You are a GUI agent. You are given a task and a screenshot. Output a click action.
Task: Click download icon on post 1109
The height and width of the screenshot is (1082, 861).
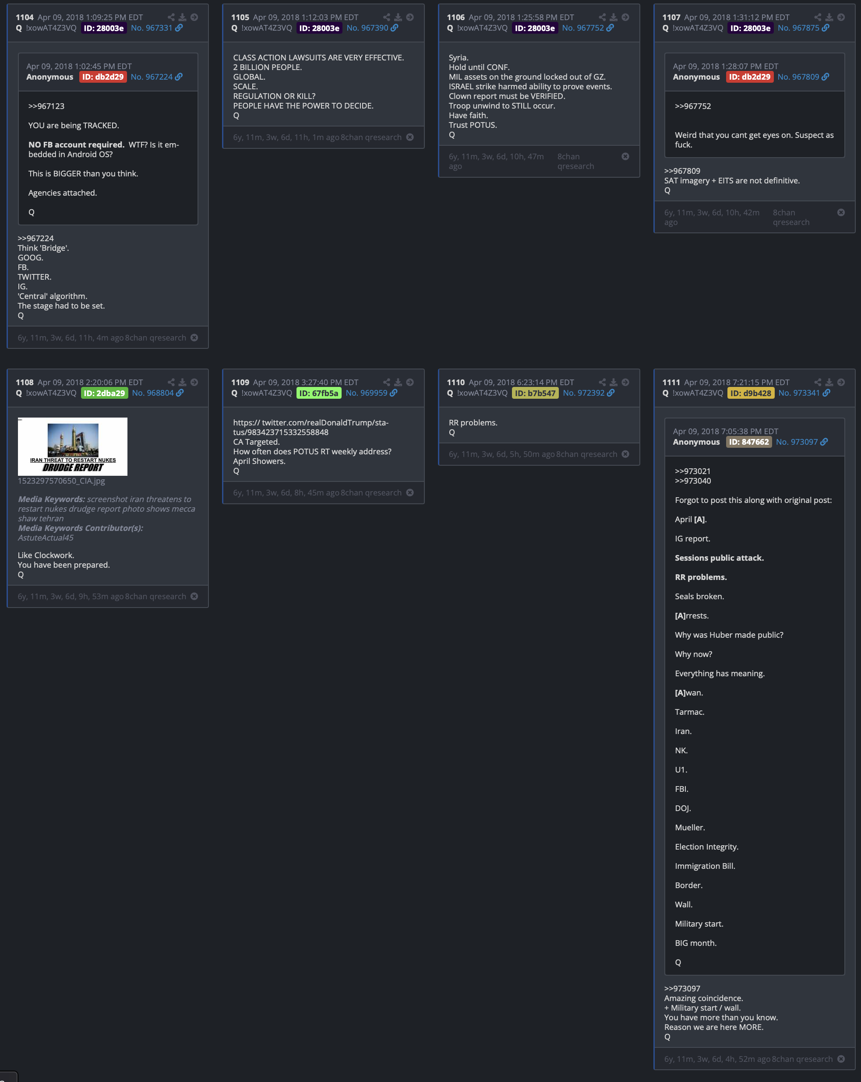coord(398,382)
